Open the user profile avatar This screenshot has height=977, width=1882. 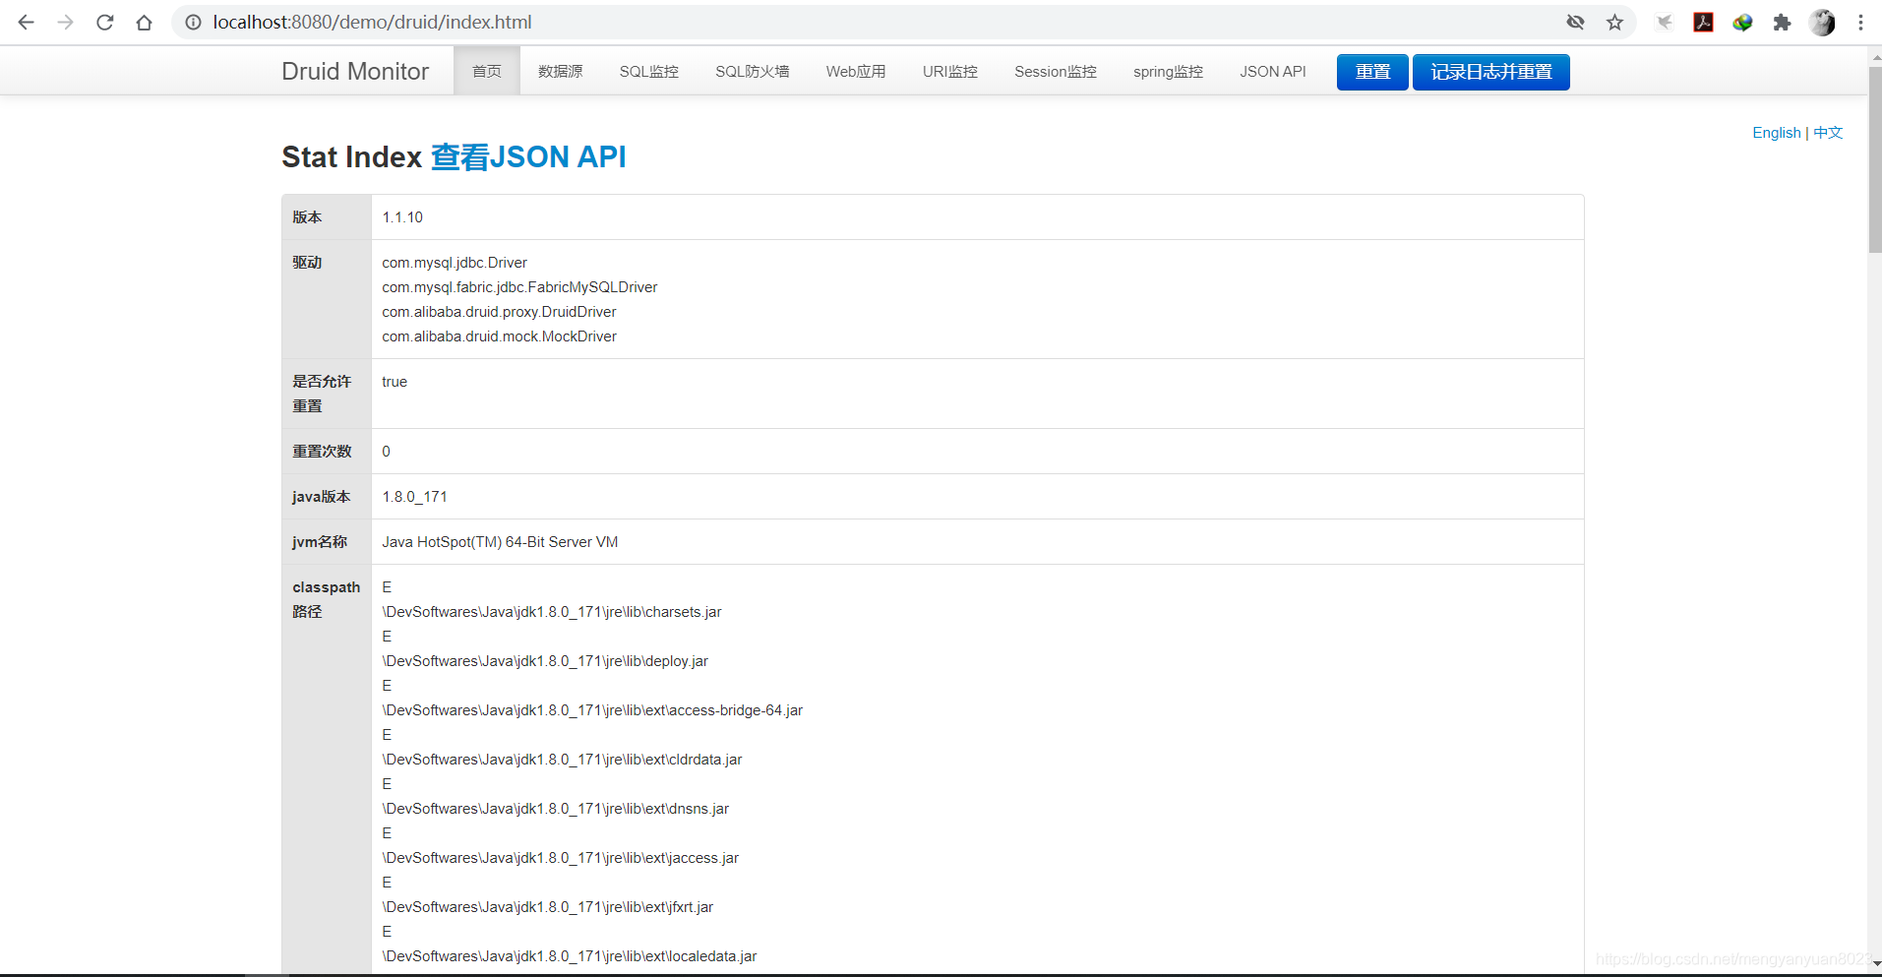tap(1822, 22)
